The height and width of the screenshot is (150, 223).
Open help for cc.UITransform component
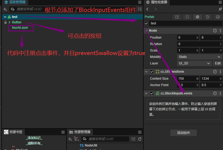pos(215,72)
